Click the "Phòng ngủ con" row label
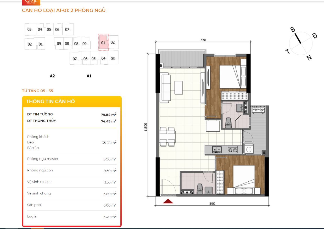The image size is (324, 229). click(40, 170)
